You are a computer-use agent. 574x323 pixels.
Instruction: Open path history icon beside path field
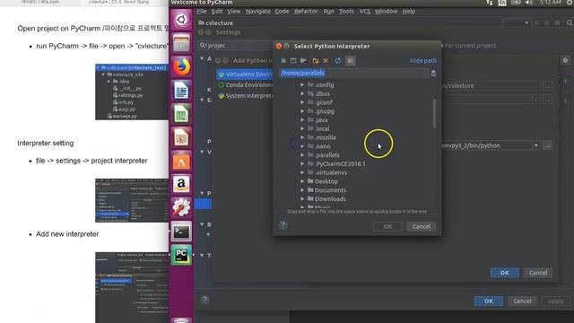coord(433,73)
